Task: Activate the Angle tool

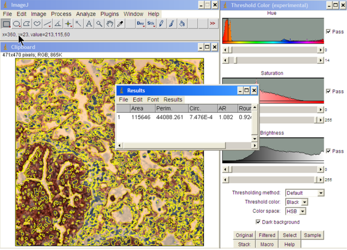Action: [x=58, y=23]
